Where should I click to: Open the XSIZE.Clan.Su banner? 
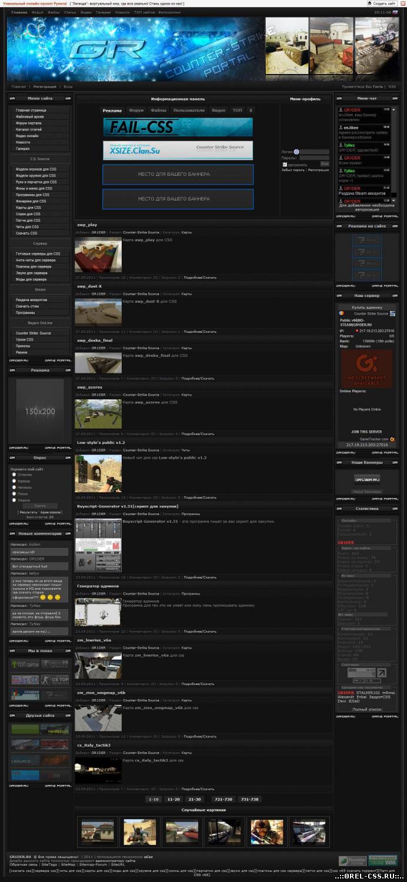[x=178, y=150]
